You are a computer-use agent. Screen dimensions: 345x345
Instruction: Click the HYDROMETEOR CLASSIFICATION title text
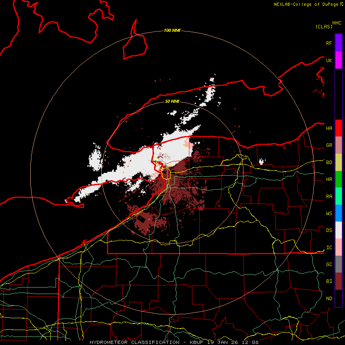coord(135,342)
